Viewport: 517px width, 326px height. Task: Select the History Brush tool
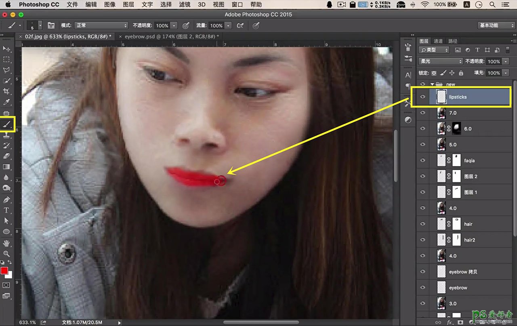click(6, 145)
